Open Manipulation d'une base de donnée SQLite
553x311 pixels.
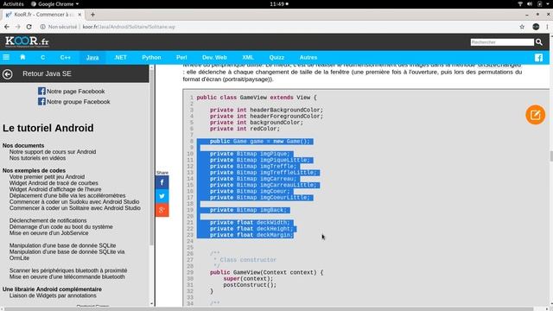62,245
